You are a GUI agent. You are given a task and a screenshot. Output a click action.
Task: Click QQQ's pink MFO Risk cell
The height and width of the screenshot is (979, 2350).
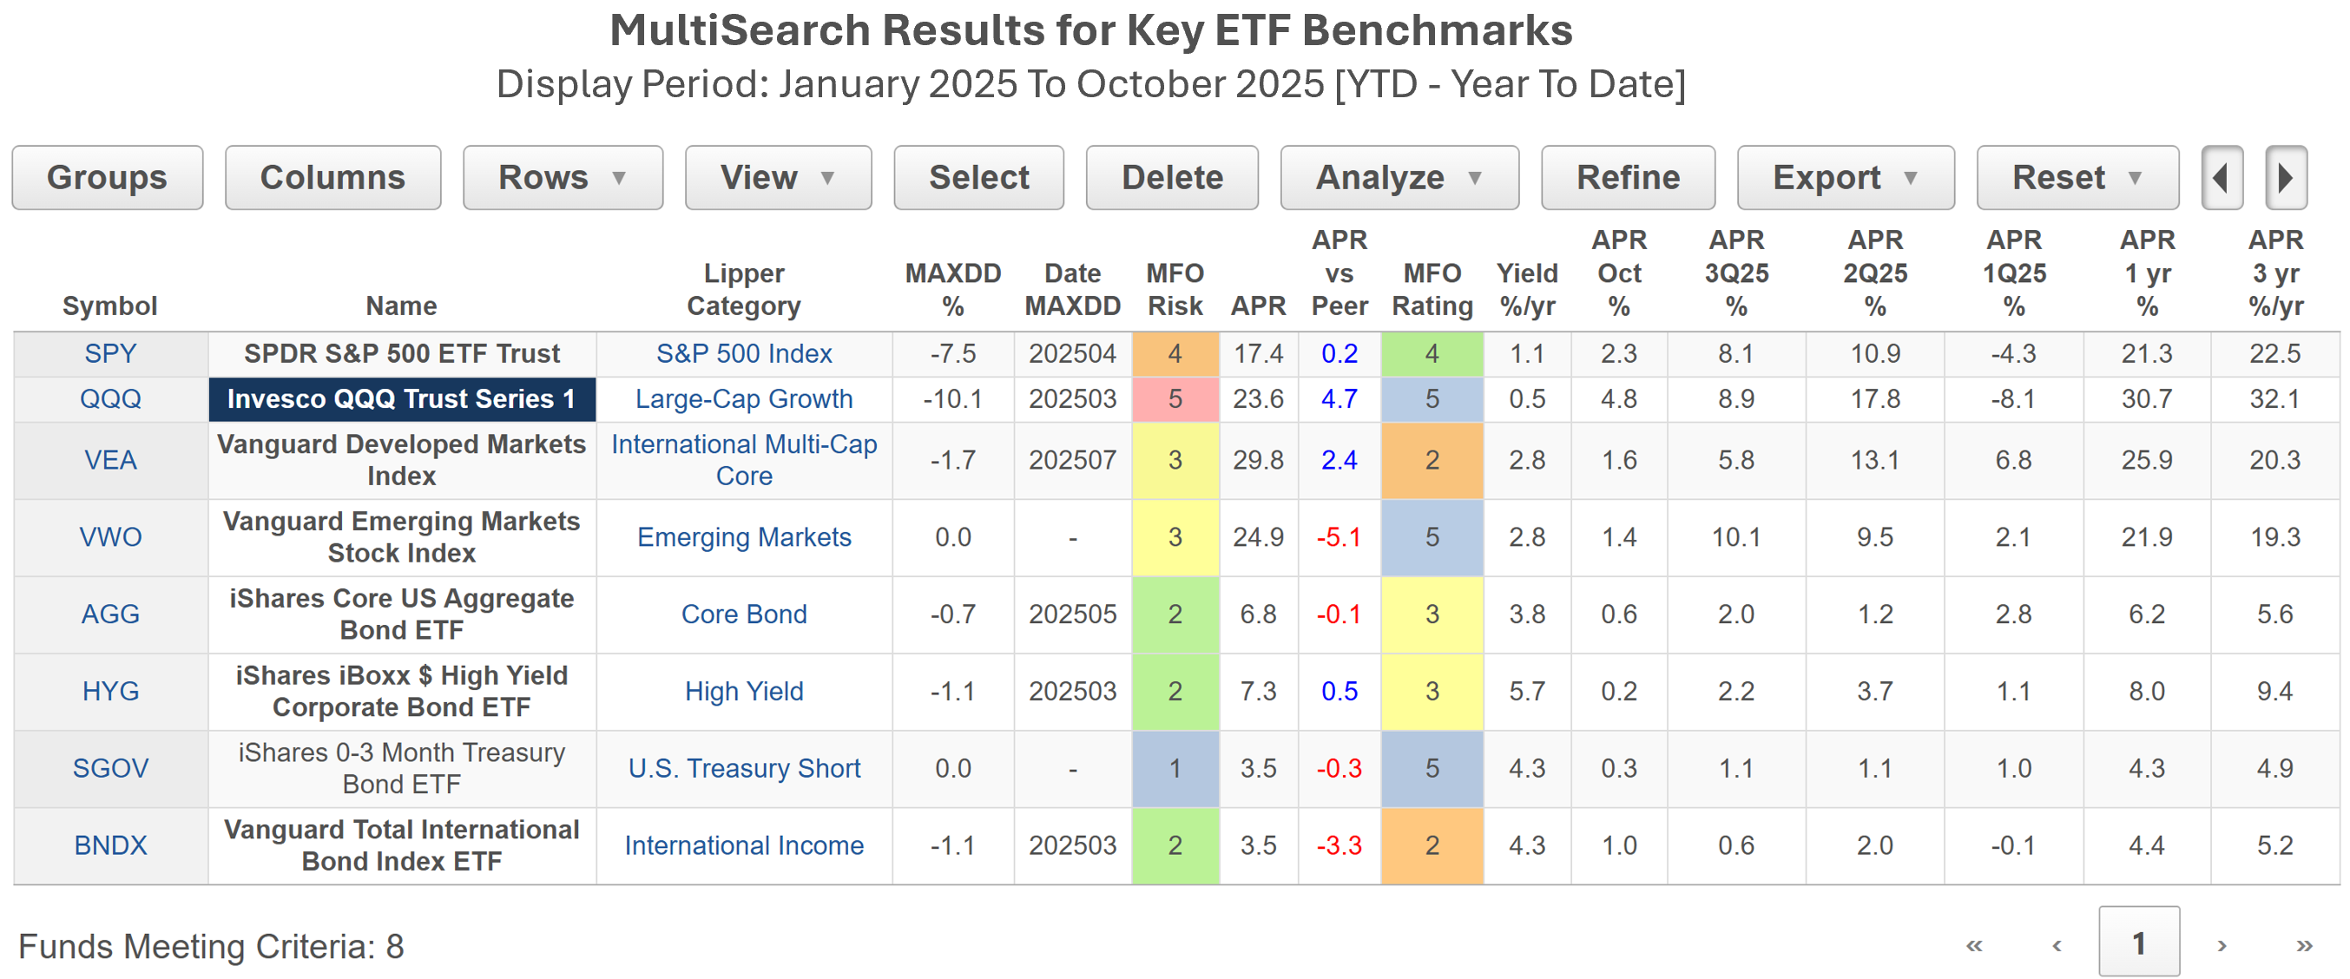click(1174, 398)
